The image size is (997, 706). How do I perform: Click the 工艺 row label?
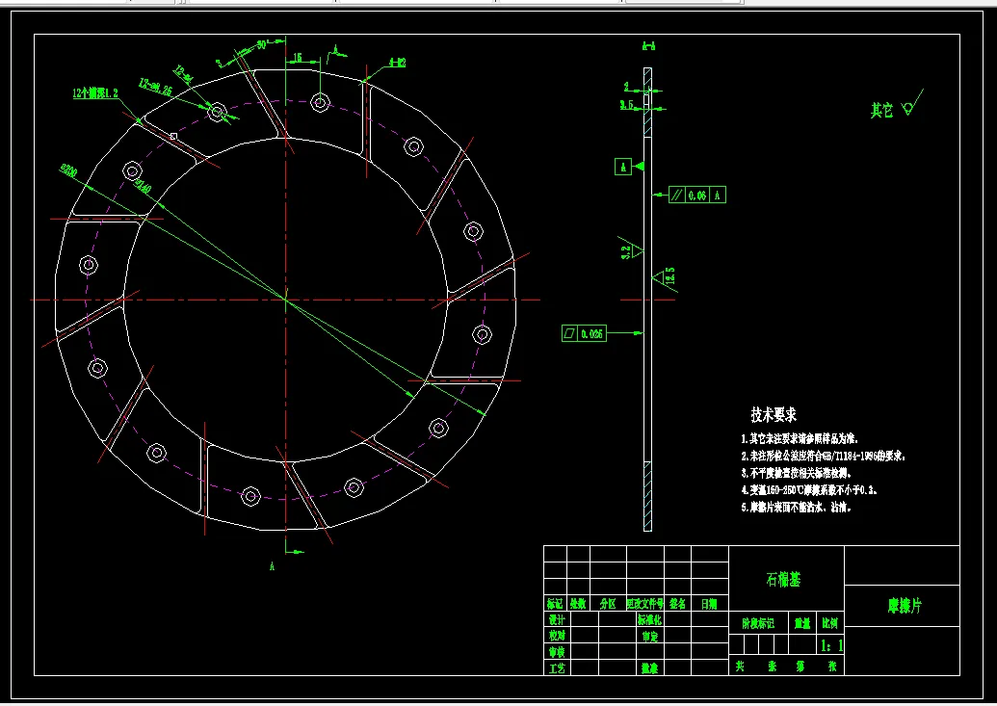tap(557, 668)
